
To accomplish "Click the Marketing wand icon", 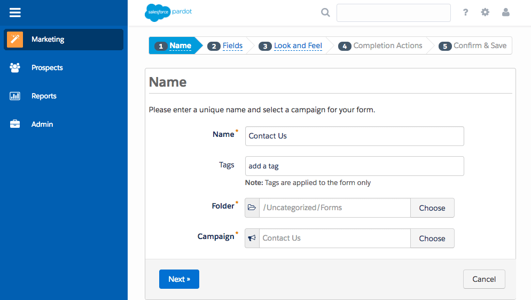I will click(x=15, y=40).
